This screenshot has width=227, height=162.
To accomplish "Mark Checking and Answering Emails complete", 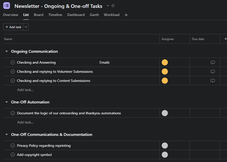I will tap(13, 62).
